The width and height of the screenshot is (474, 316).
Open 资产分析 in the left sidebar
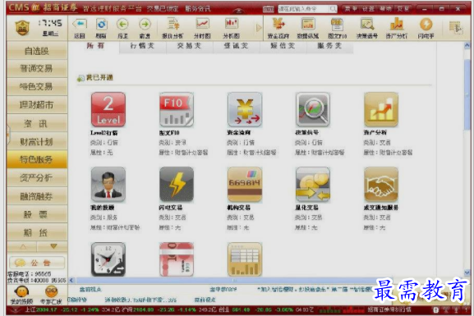(x=37, y=178)
